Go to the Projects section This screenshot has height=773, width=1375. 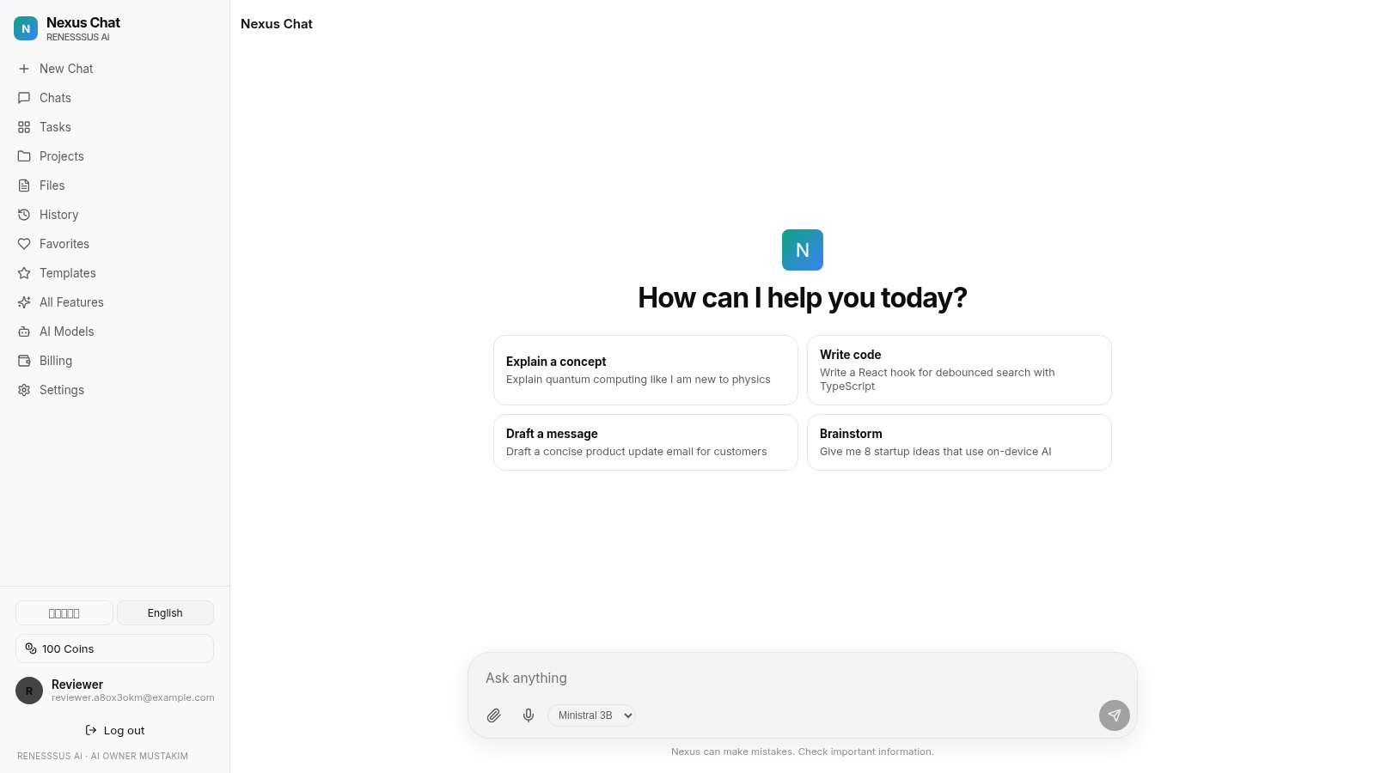coord(114,156)
